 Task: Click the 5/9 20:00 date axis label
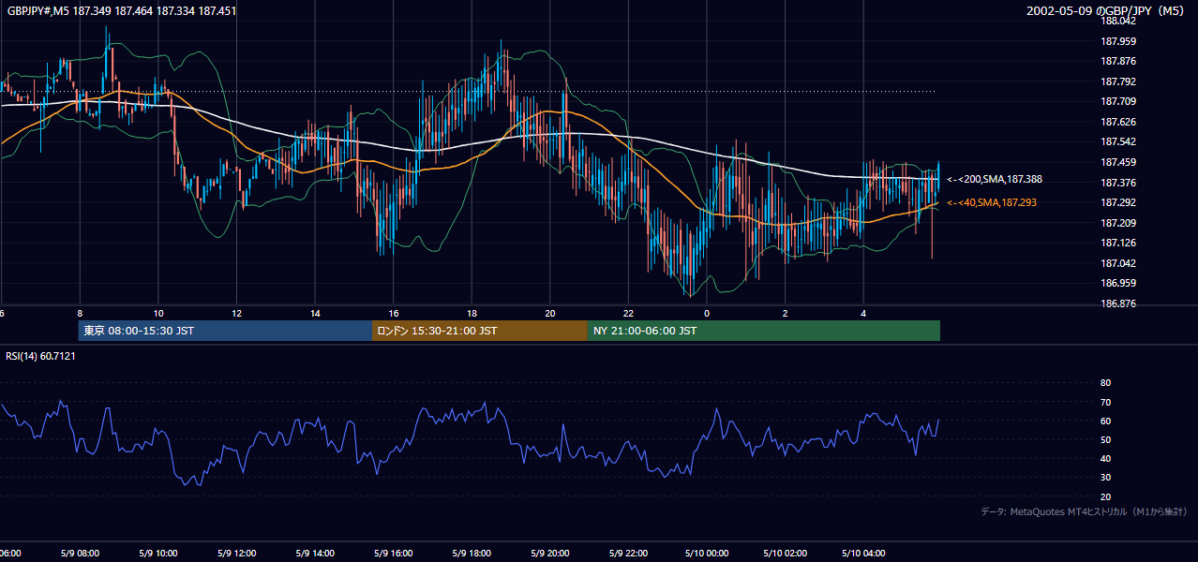[550, 554]
